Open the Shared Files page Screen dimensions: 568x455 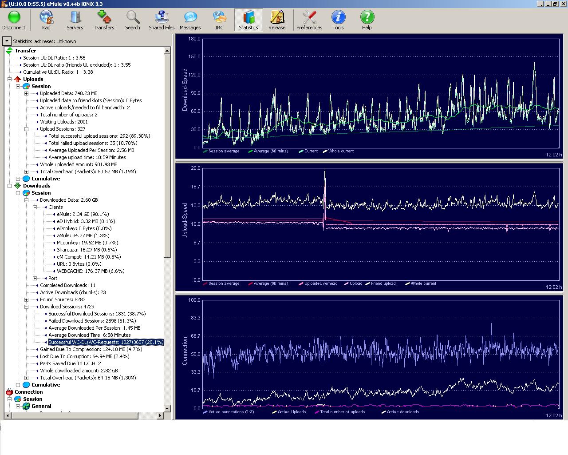[162, 20]
